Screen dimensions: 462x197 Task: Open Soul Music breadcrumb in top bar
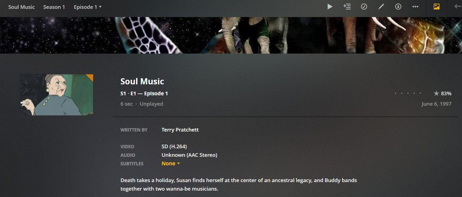tap(21, 7)
